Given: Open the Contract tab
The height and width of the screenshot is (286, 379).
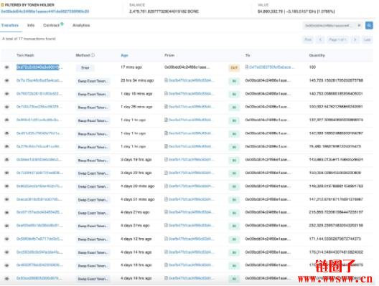Looking at the screenshot, I should point(51,25).
